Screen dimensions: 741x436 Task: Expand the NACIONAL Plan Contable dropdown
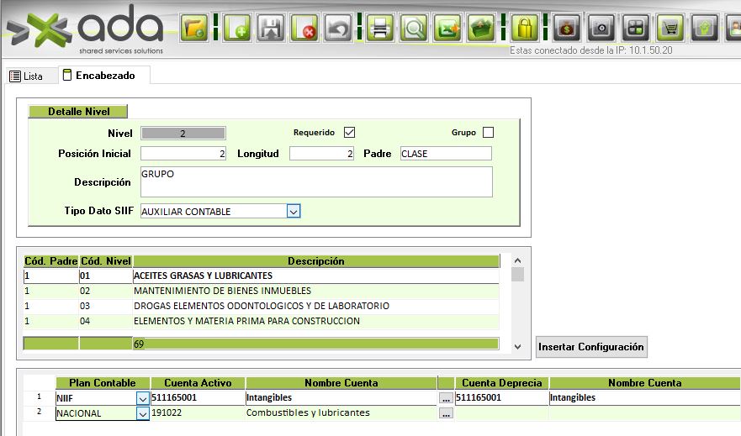point(142,413)
